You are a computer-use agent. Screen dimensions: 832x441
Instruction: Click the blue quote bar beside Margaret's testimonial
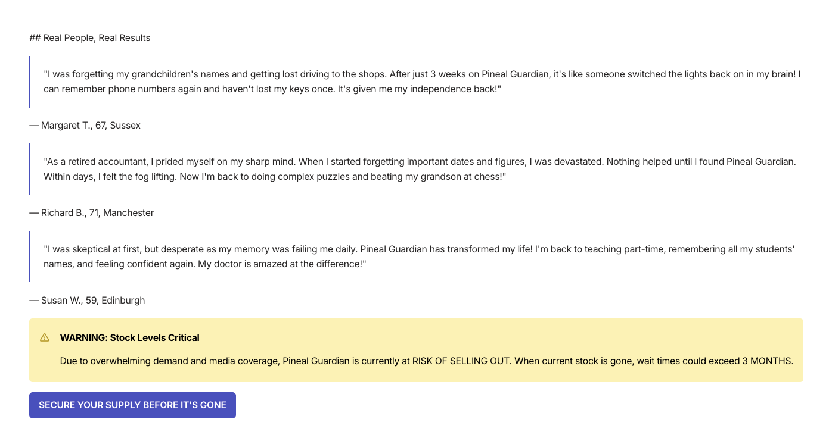(x=30, y=82)
